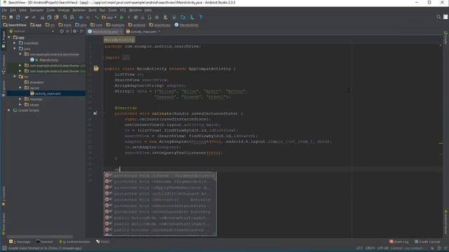Click the Synchronize toolbar icon
Viewport: 449px width, 252px height.
[x=18, y=17]
